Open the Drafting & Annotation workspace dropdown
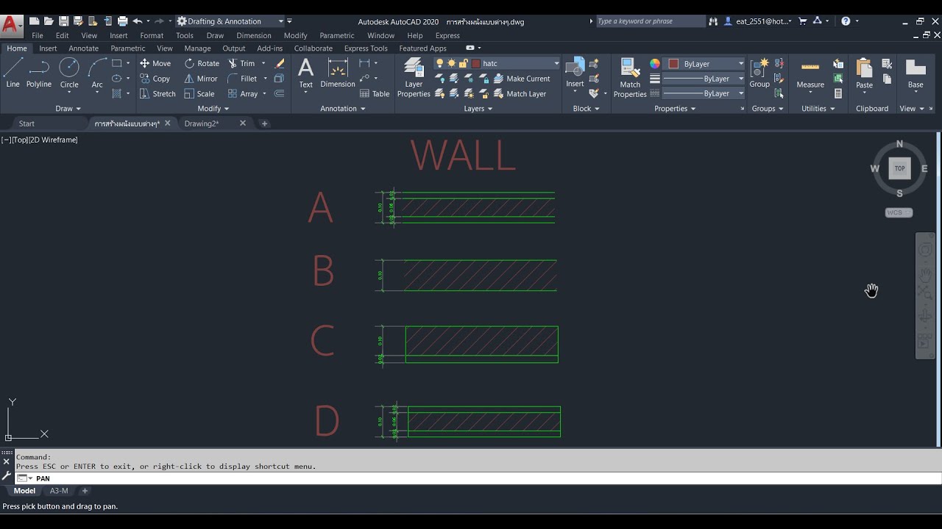942x529 pixels. [x=230, y=21]
